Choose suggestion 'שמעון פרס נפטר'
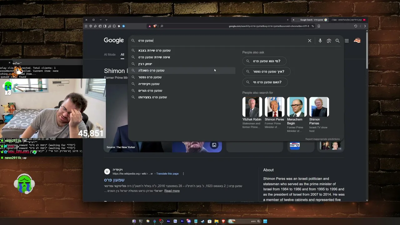 point(182,77)
